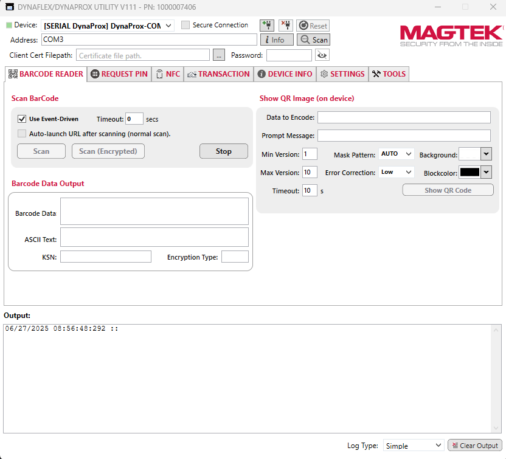
Task: Click the Info button
Action: [x=277, y=40]
